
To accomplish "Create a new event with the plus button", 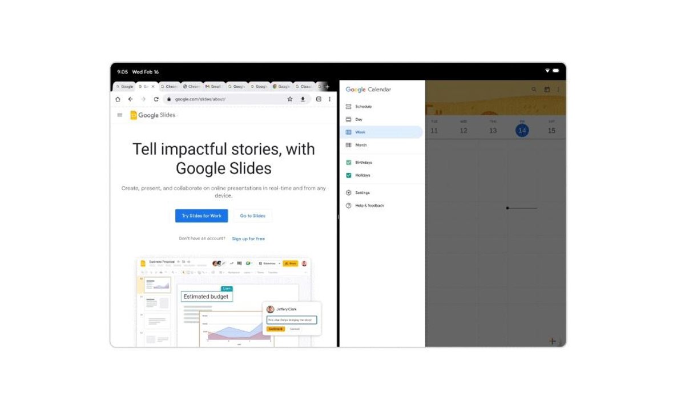I will point(553,341).
